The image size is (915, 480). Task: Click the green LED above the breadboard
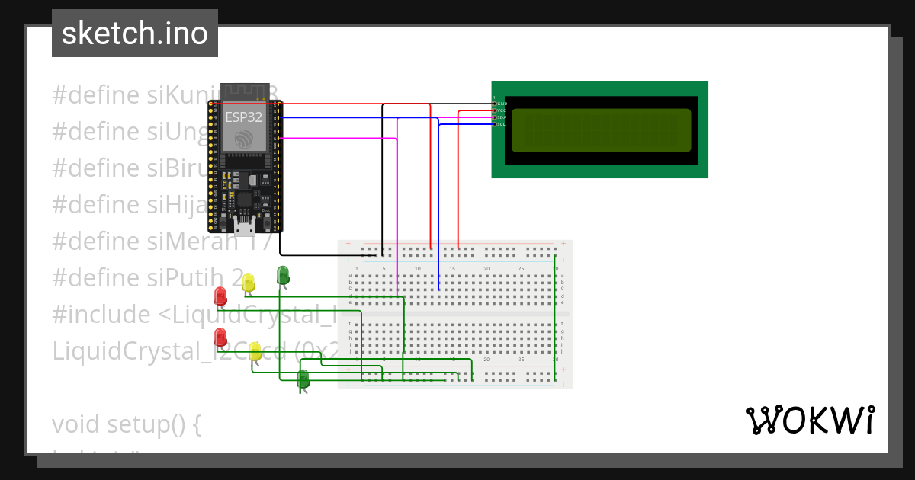(x=283, y=276)
